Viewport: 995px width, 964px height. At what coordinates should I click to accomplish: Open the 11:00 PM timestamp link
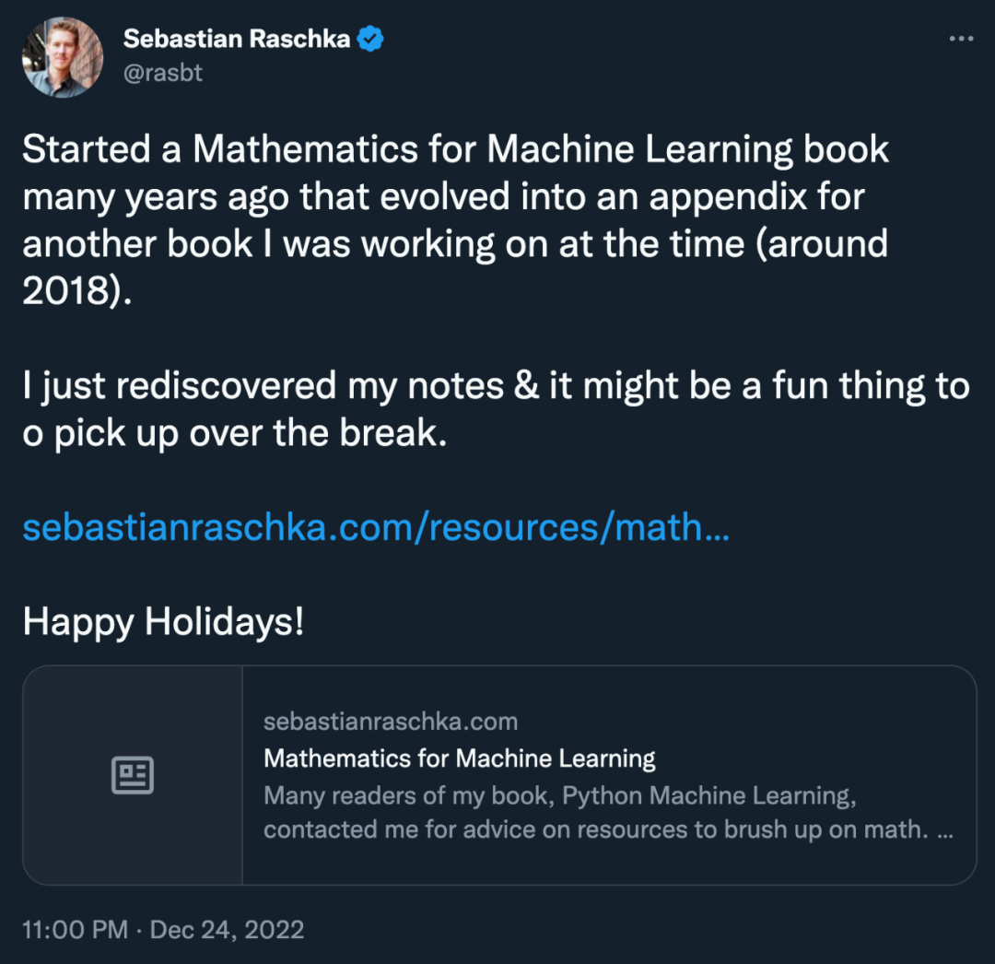(x=75, y=930)
